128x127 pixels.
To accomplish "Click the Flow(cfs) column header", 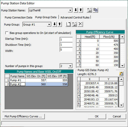I will coord(109,37).
